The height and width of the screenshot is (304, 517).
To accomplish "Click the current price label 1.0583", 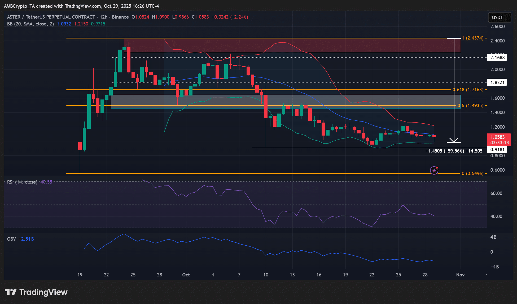I will (x=498, y=137).
